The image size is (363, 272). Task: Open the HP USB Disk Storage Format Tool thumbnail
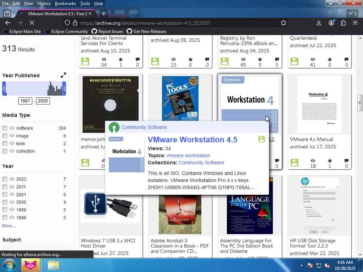click(319, 206)
